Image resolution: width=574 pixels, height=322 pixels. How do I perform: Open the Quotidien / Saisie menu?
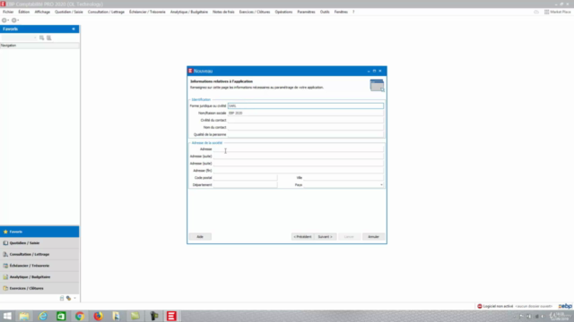69,12
